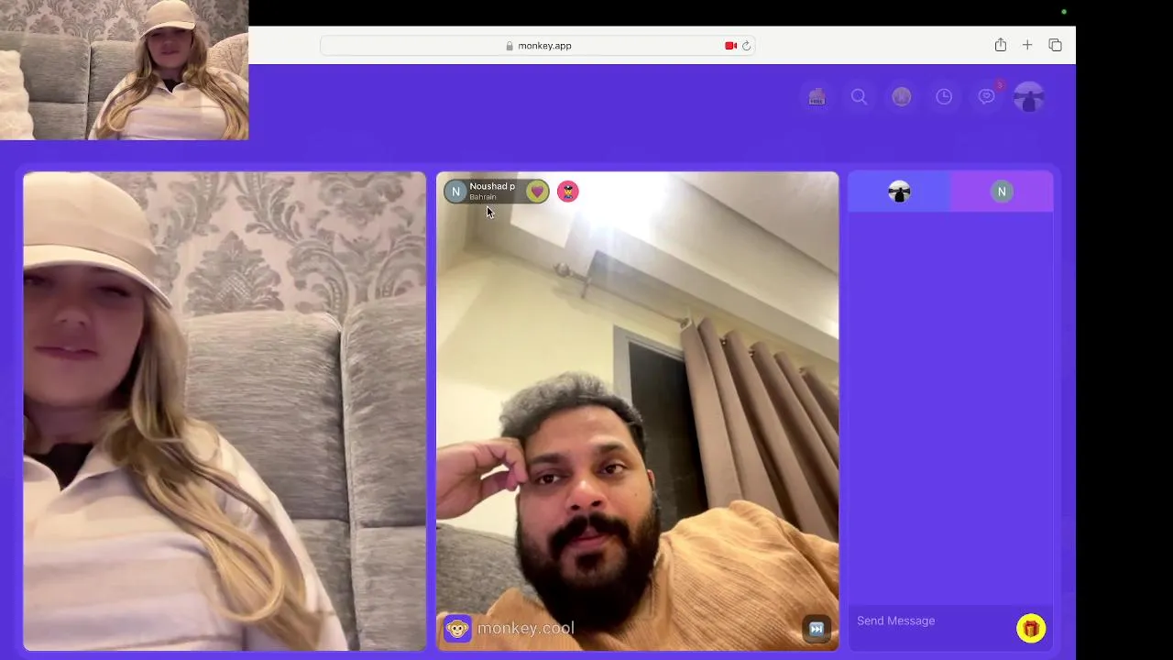Show Safari tab overview icon

tap(1055, 45)
